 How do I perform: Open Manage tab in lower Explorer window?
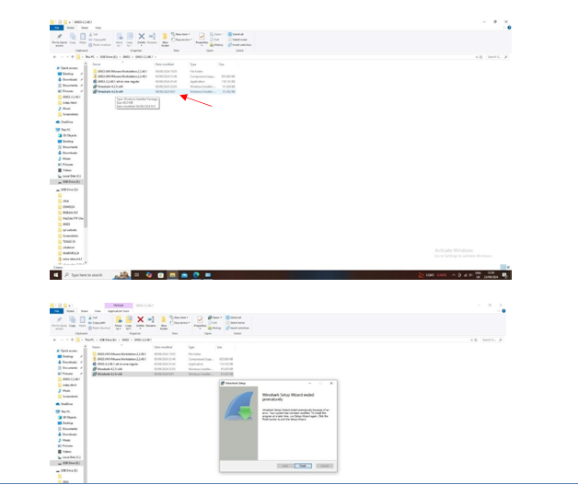pos(119,306)
